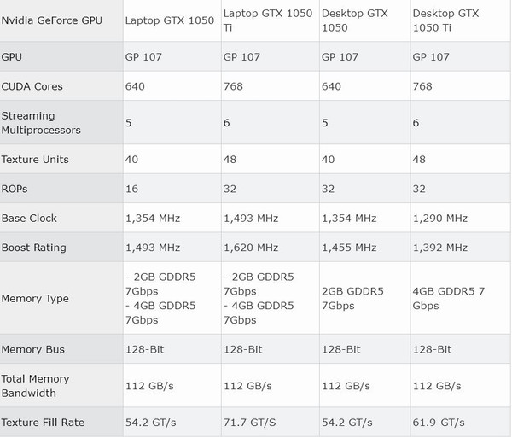This screenshot has height=438, width=512.
Task: Click the Memory Bus row label
Action: tap(33, 349)
